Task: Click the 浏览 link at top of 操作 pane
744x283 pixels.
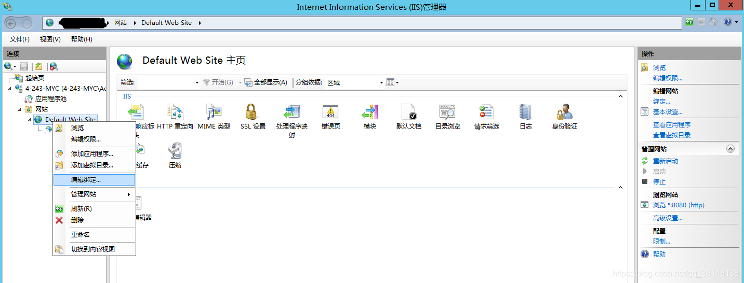Action: pyautogui.click(x=659, y=68)
